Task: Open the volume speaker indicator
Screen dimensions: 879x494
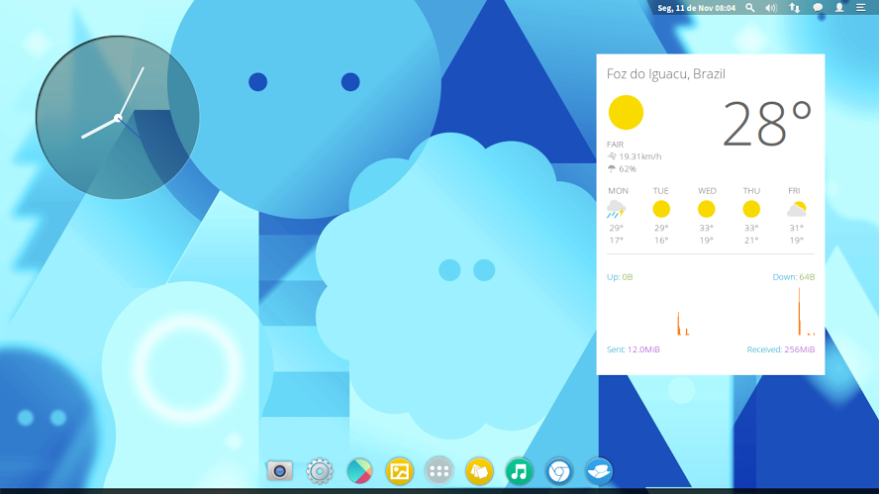Action: click(771, 8)
